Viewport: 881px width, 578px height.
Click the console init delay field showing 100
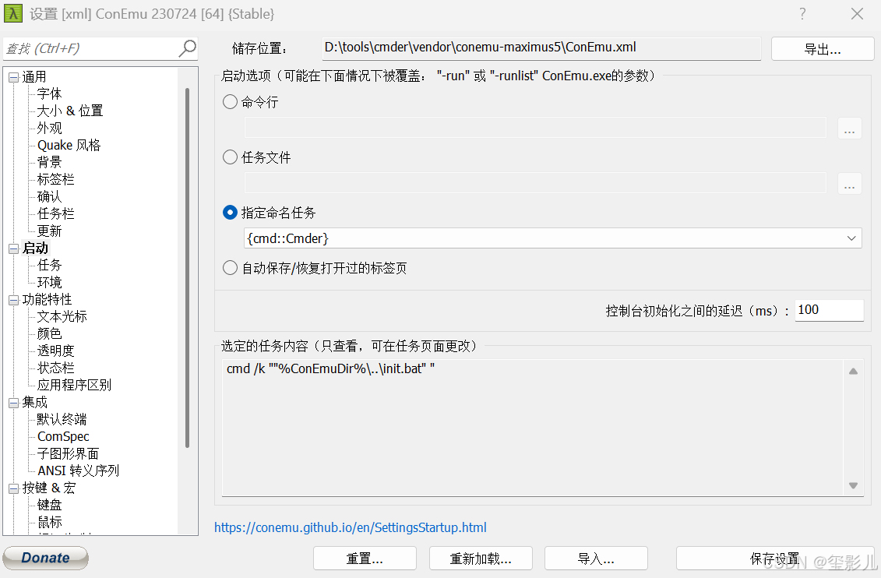(830, 310)
